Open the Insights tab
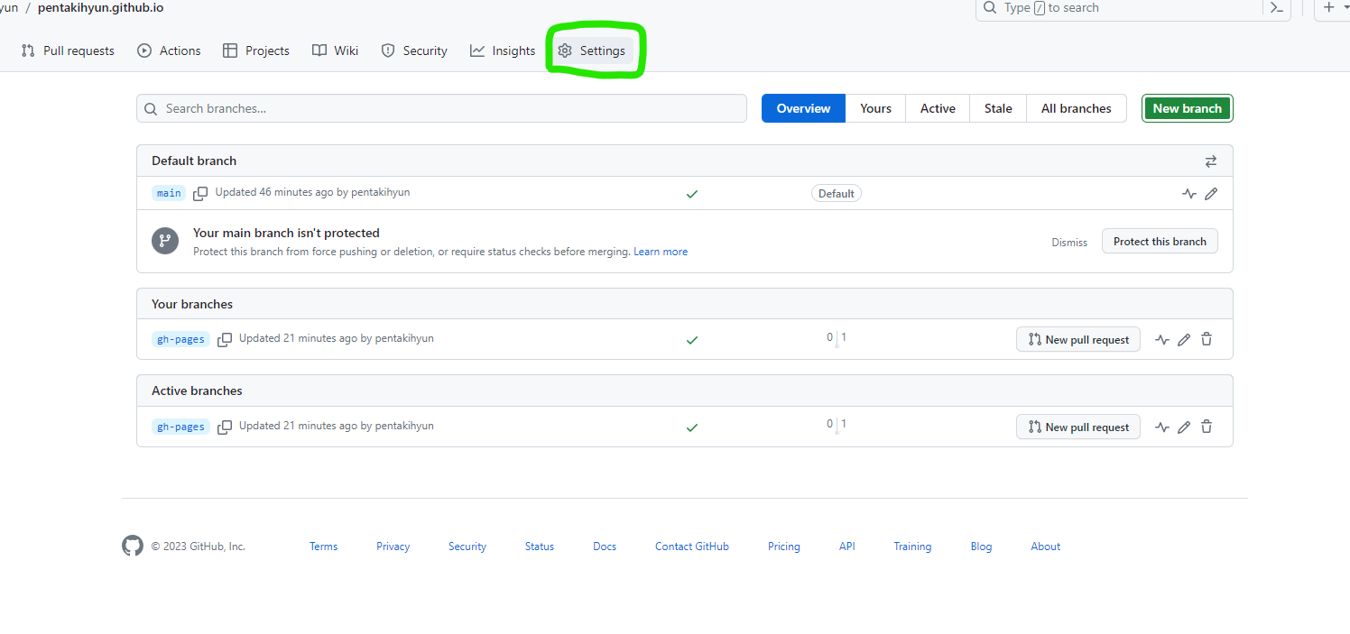The height and width of the screenshot is (634, 1350). pos(503,51)
